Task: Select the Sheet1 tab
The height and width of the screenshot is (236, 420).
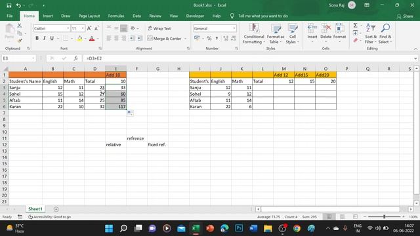Action: pos(35,209)
